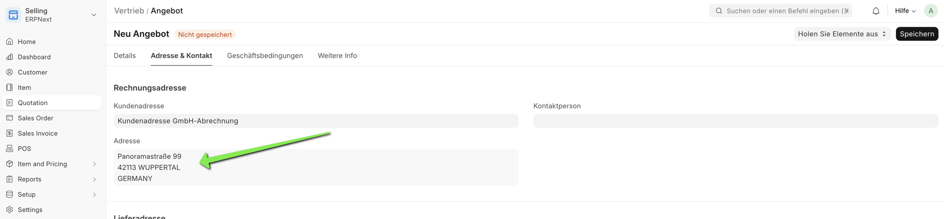Click the Sales Order sidebar icon

click(9, 118)
